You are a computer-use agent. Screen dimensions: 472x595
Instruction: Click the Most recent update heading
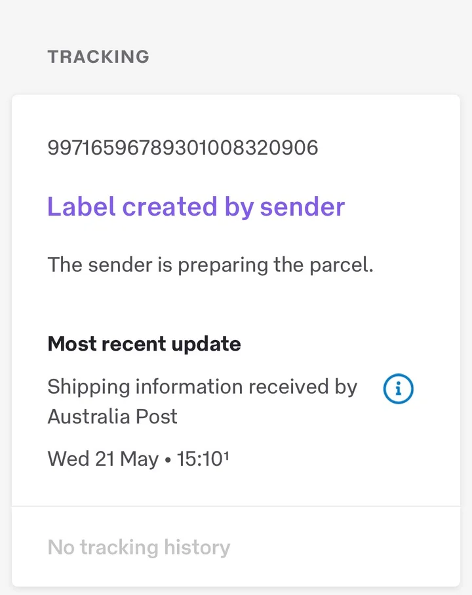[x=144, y=344]
